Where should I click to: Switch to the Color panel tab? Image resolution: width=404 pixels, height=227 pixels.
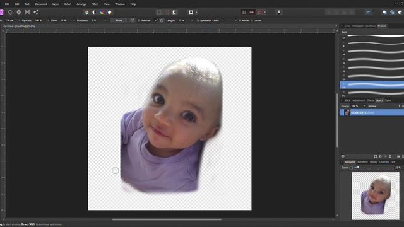347,26
